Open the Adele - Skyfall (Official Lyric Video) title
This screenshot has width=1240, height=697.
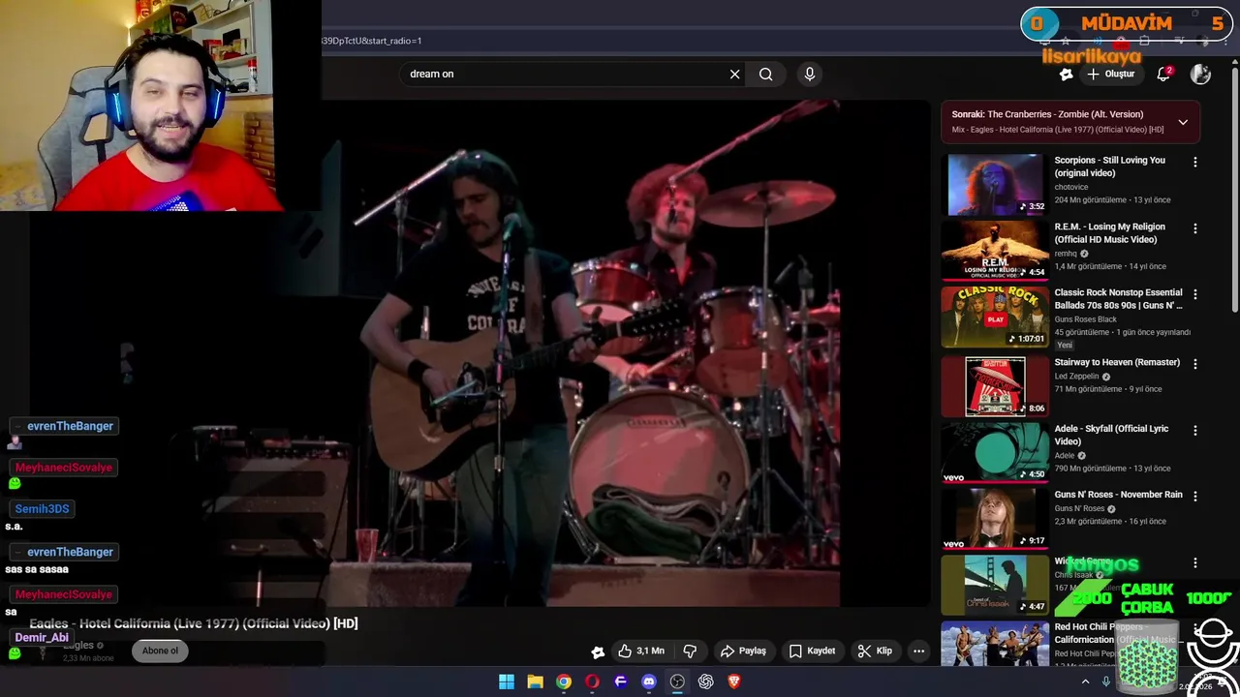[1111, 435]
